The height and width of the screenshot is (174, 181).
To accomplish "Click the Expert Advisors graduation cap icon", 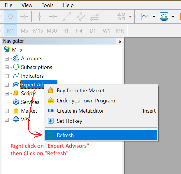I will (16, 84).
